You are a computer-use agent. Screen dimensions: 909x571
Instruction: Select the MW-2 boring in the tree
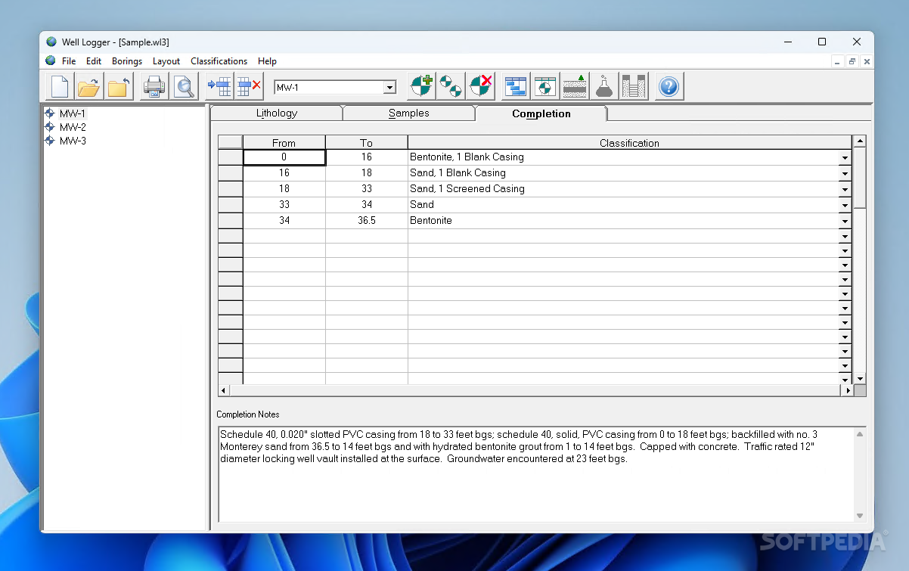click(73, 127)
